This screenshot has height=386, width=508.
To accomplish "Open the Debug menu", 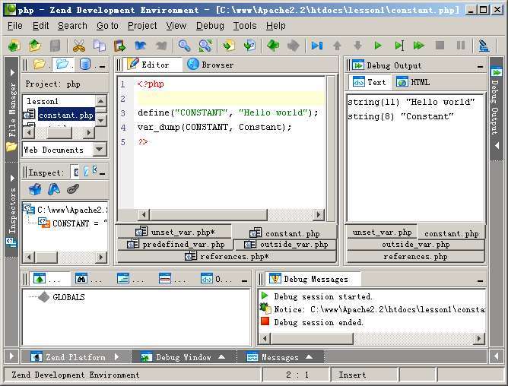I will (210, 26).
